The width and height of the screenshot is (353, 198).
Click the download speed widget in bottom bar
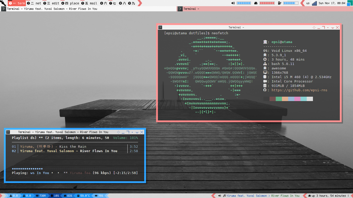coord(13,196)
